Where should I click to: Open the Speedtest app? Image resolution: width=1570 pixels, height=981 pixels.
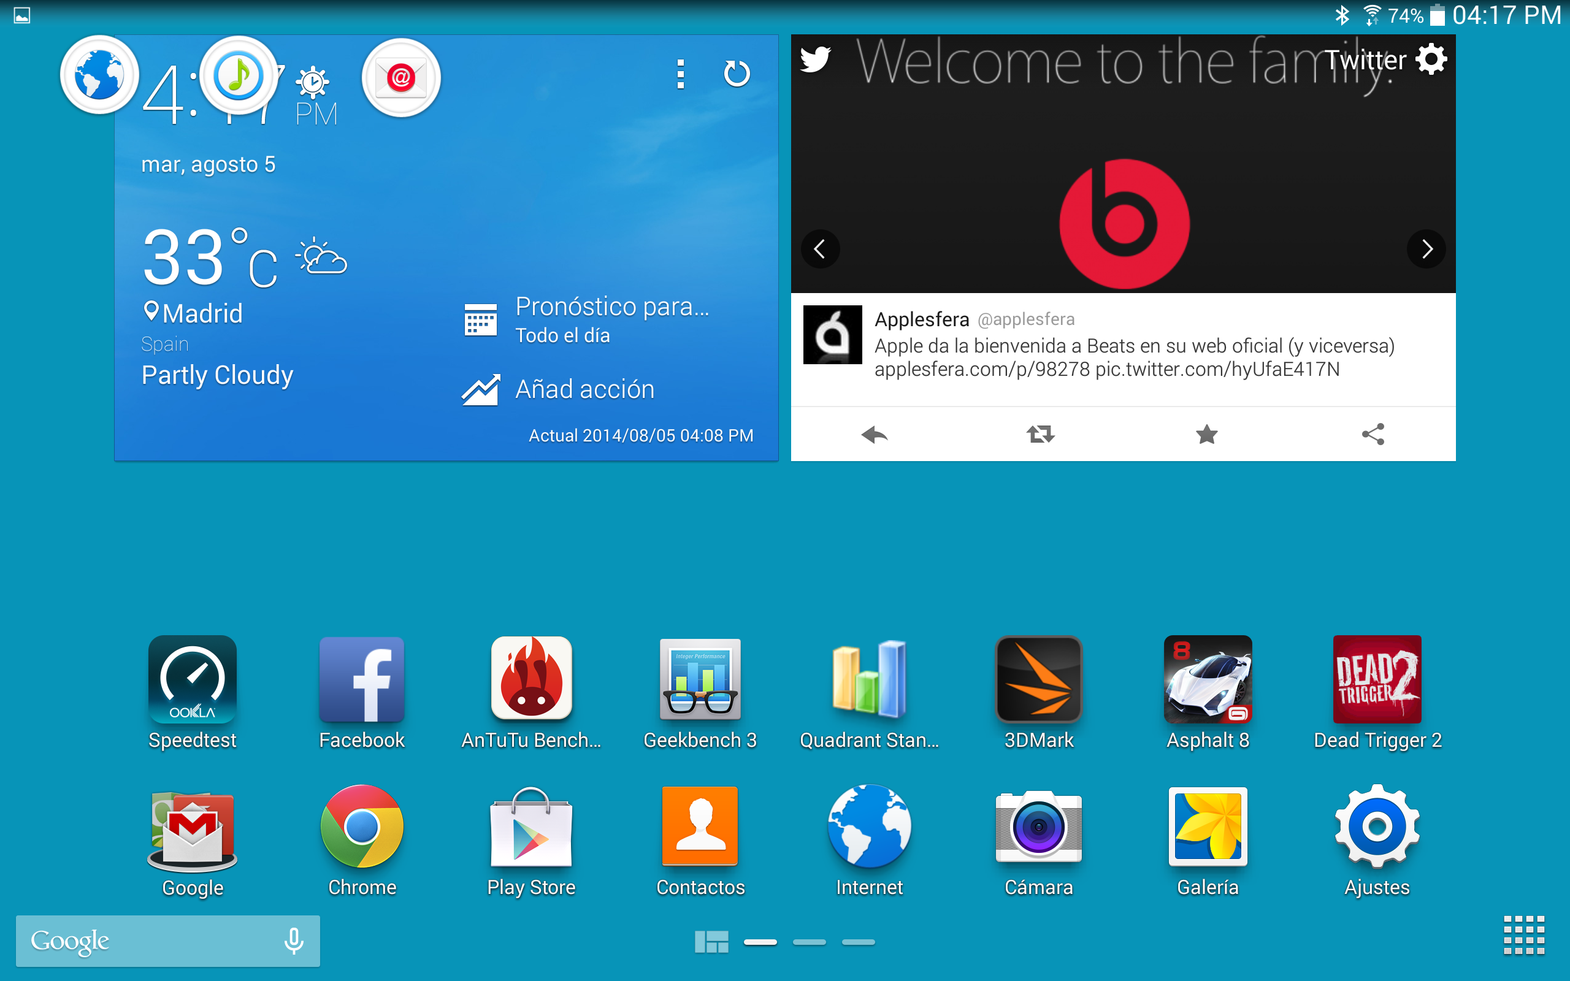coord(193,679)
